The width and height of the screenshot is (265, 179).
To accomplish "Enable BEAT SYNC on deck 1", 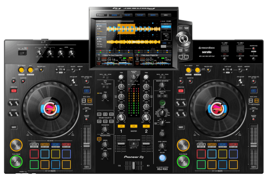I will tap(84, 101).
